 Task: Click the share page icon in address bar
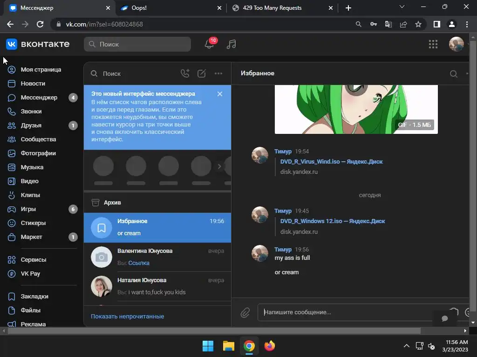[403, 24]
